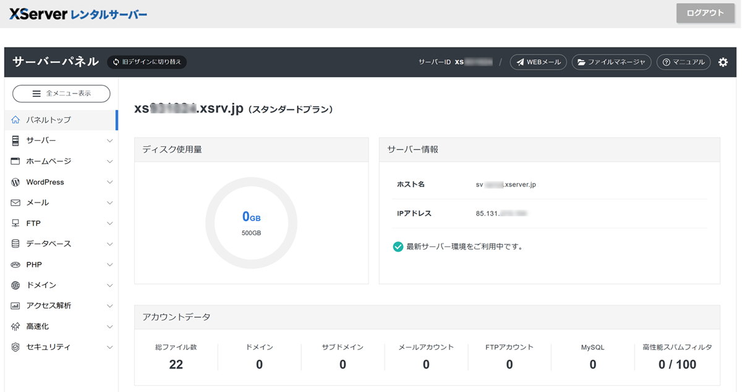Image resolution: width=742 pixels, height=392 pixels.
Task: Open WEBメール from the header
Action: [538, 62]
